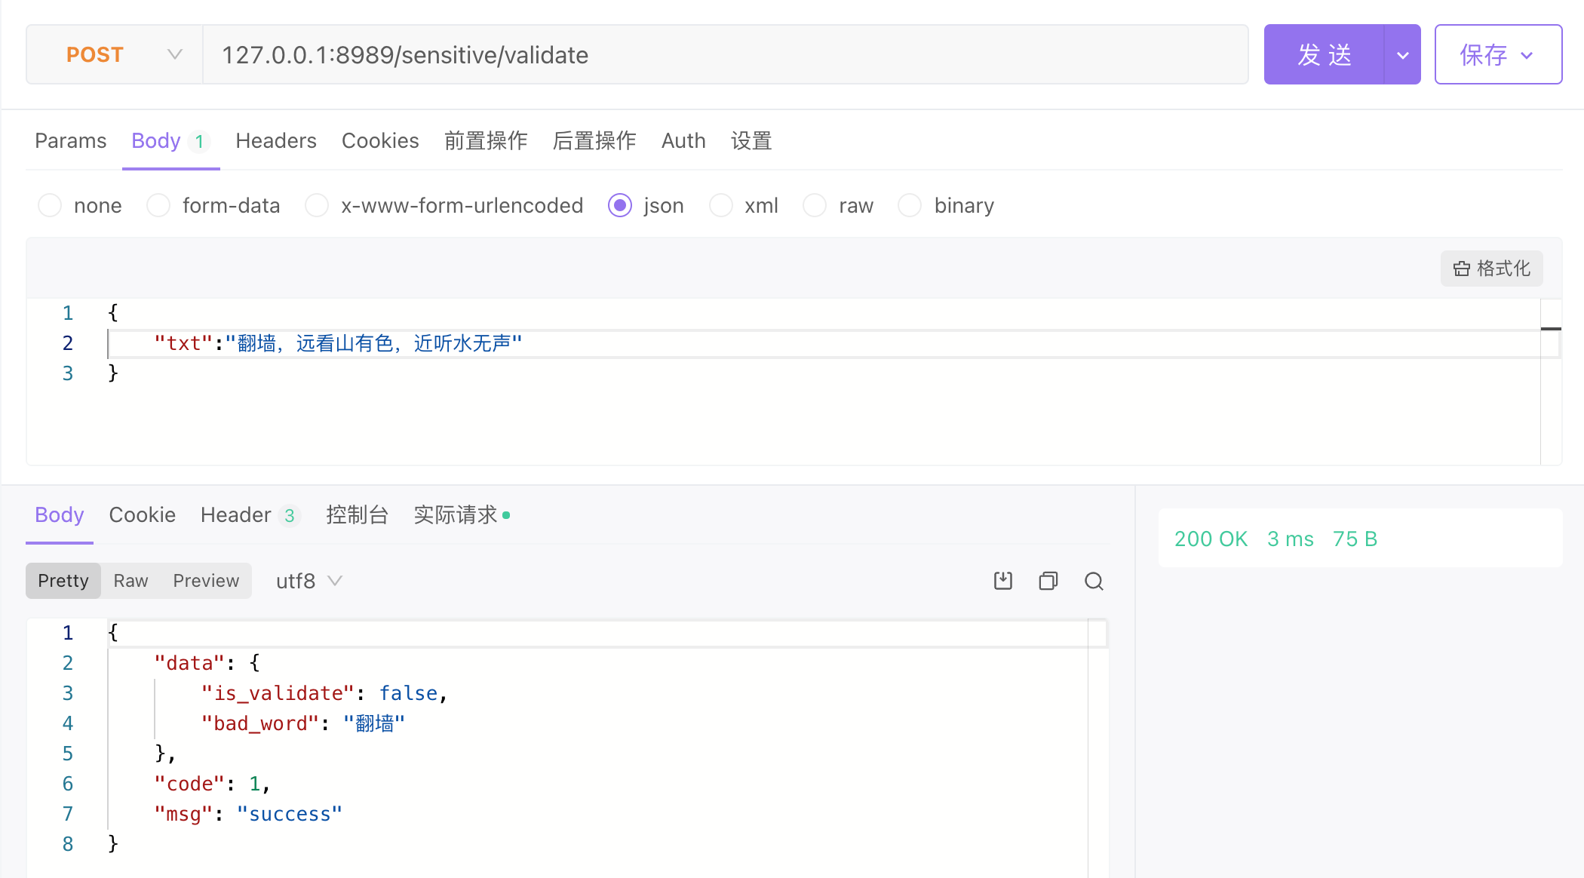1584x878 pixels.
Task: Click the "code": 1 response line
Action: click(212, 784)
